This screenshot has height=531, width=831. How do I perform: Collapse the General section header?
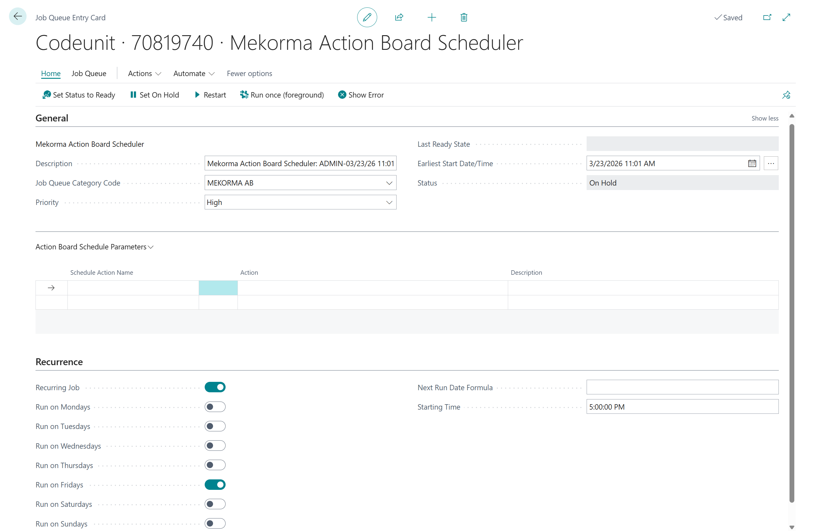click(x=52, y=118)
